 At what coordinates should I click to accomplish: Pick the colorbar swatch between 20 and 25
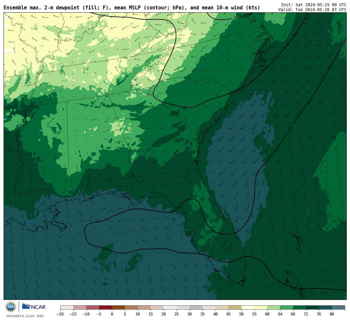tap(170, 308)
